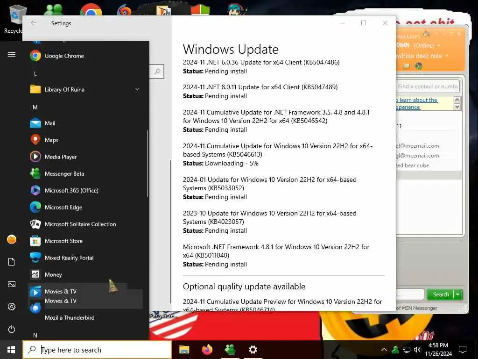478x359 pixels.
Task: Launch Mixed Reality Portal
Action: coord(85,258)
